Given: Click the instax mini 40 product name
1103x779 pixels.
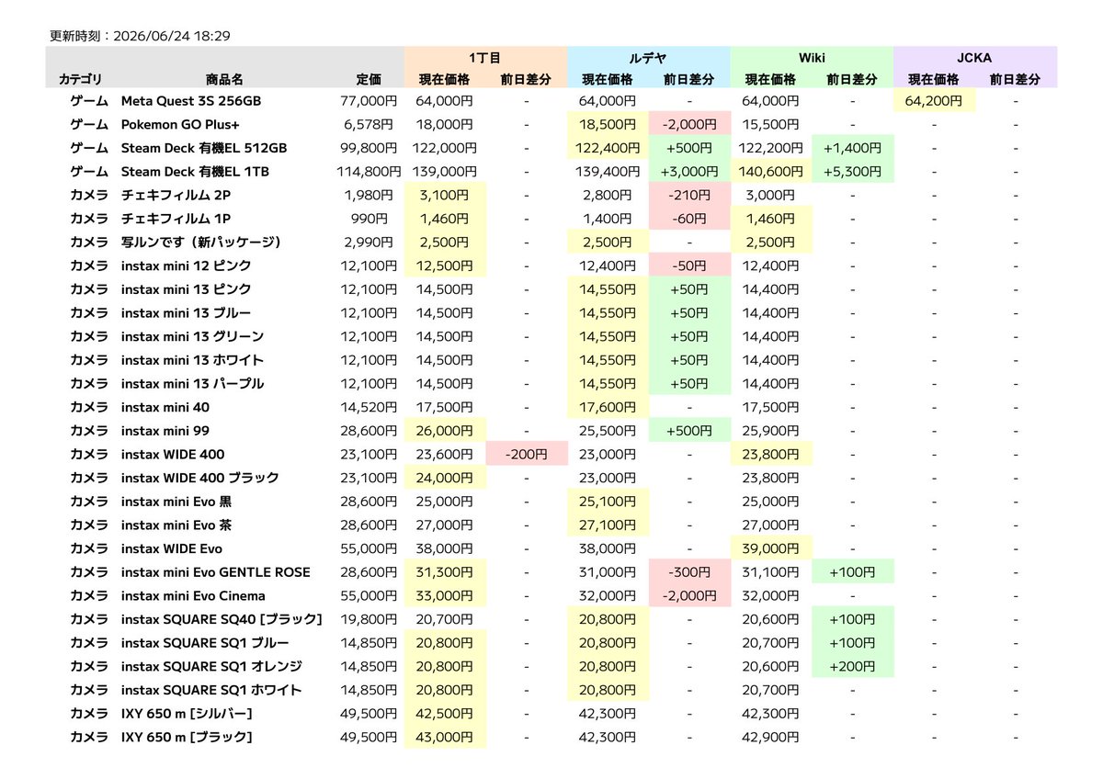Looking at the screenshot, I should click(165, 407).
